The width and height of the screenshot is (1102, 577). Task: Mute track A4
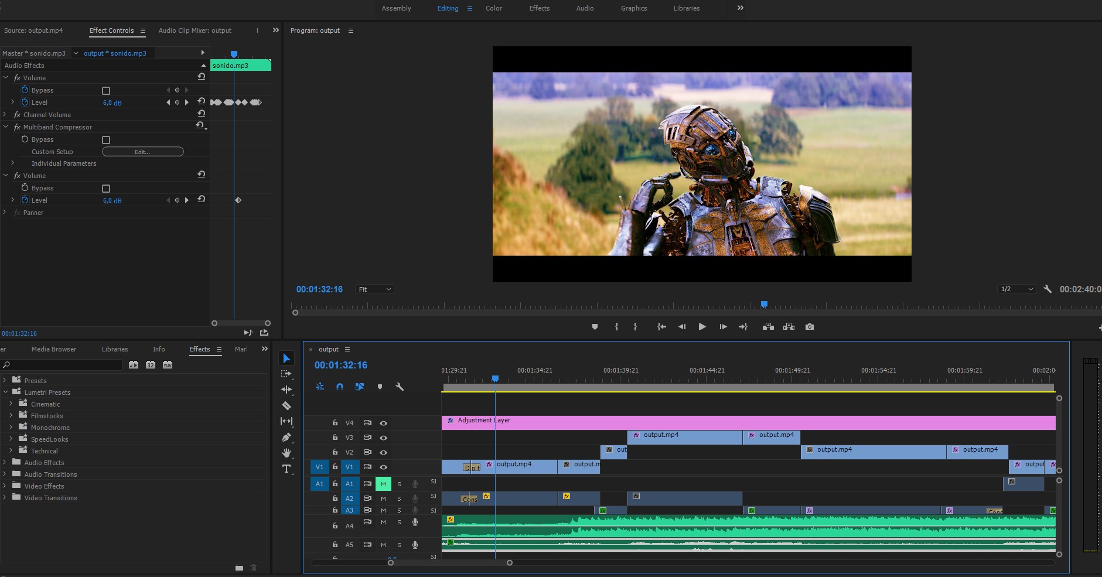pos(383,522)
